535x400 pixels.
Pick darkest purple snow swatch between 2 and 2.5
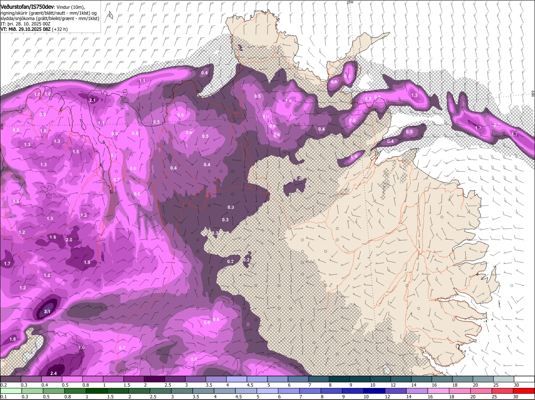155,379
